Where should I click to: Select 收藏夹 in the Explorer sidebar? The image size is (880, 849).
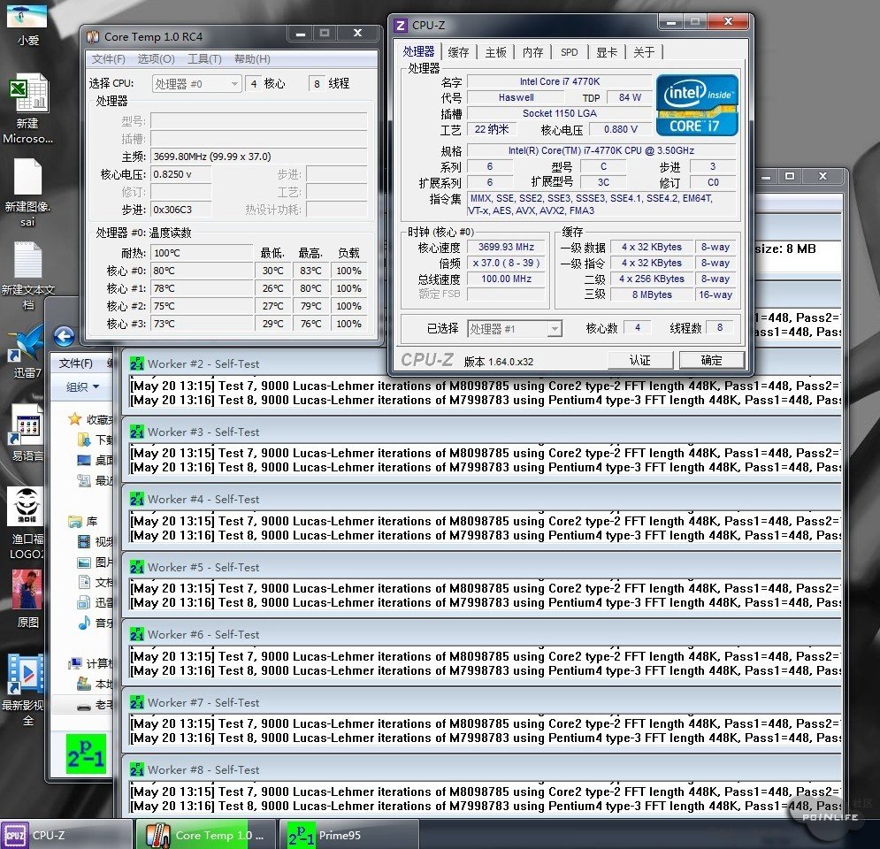tap(91, 419)
